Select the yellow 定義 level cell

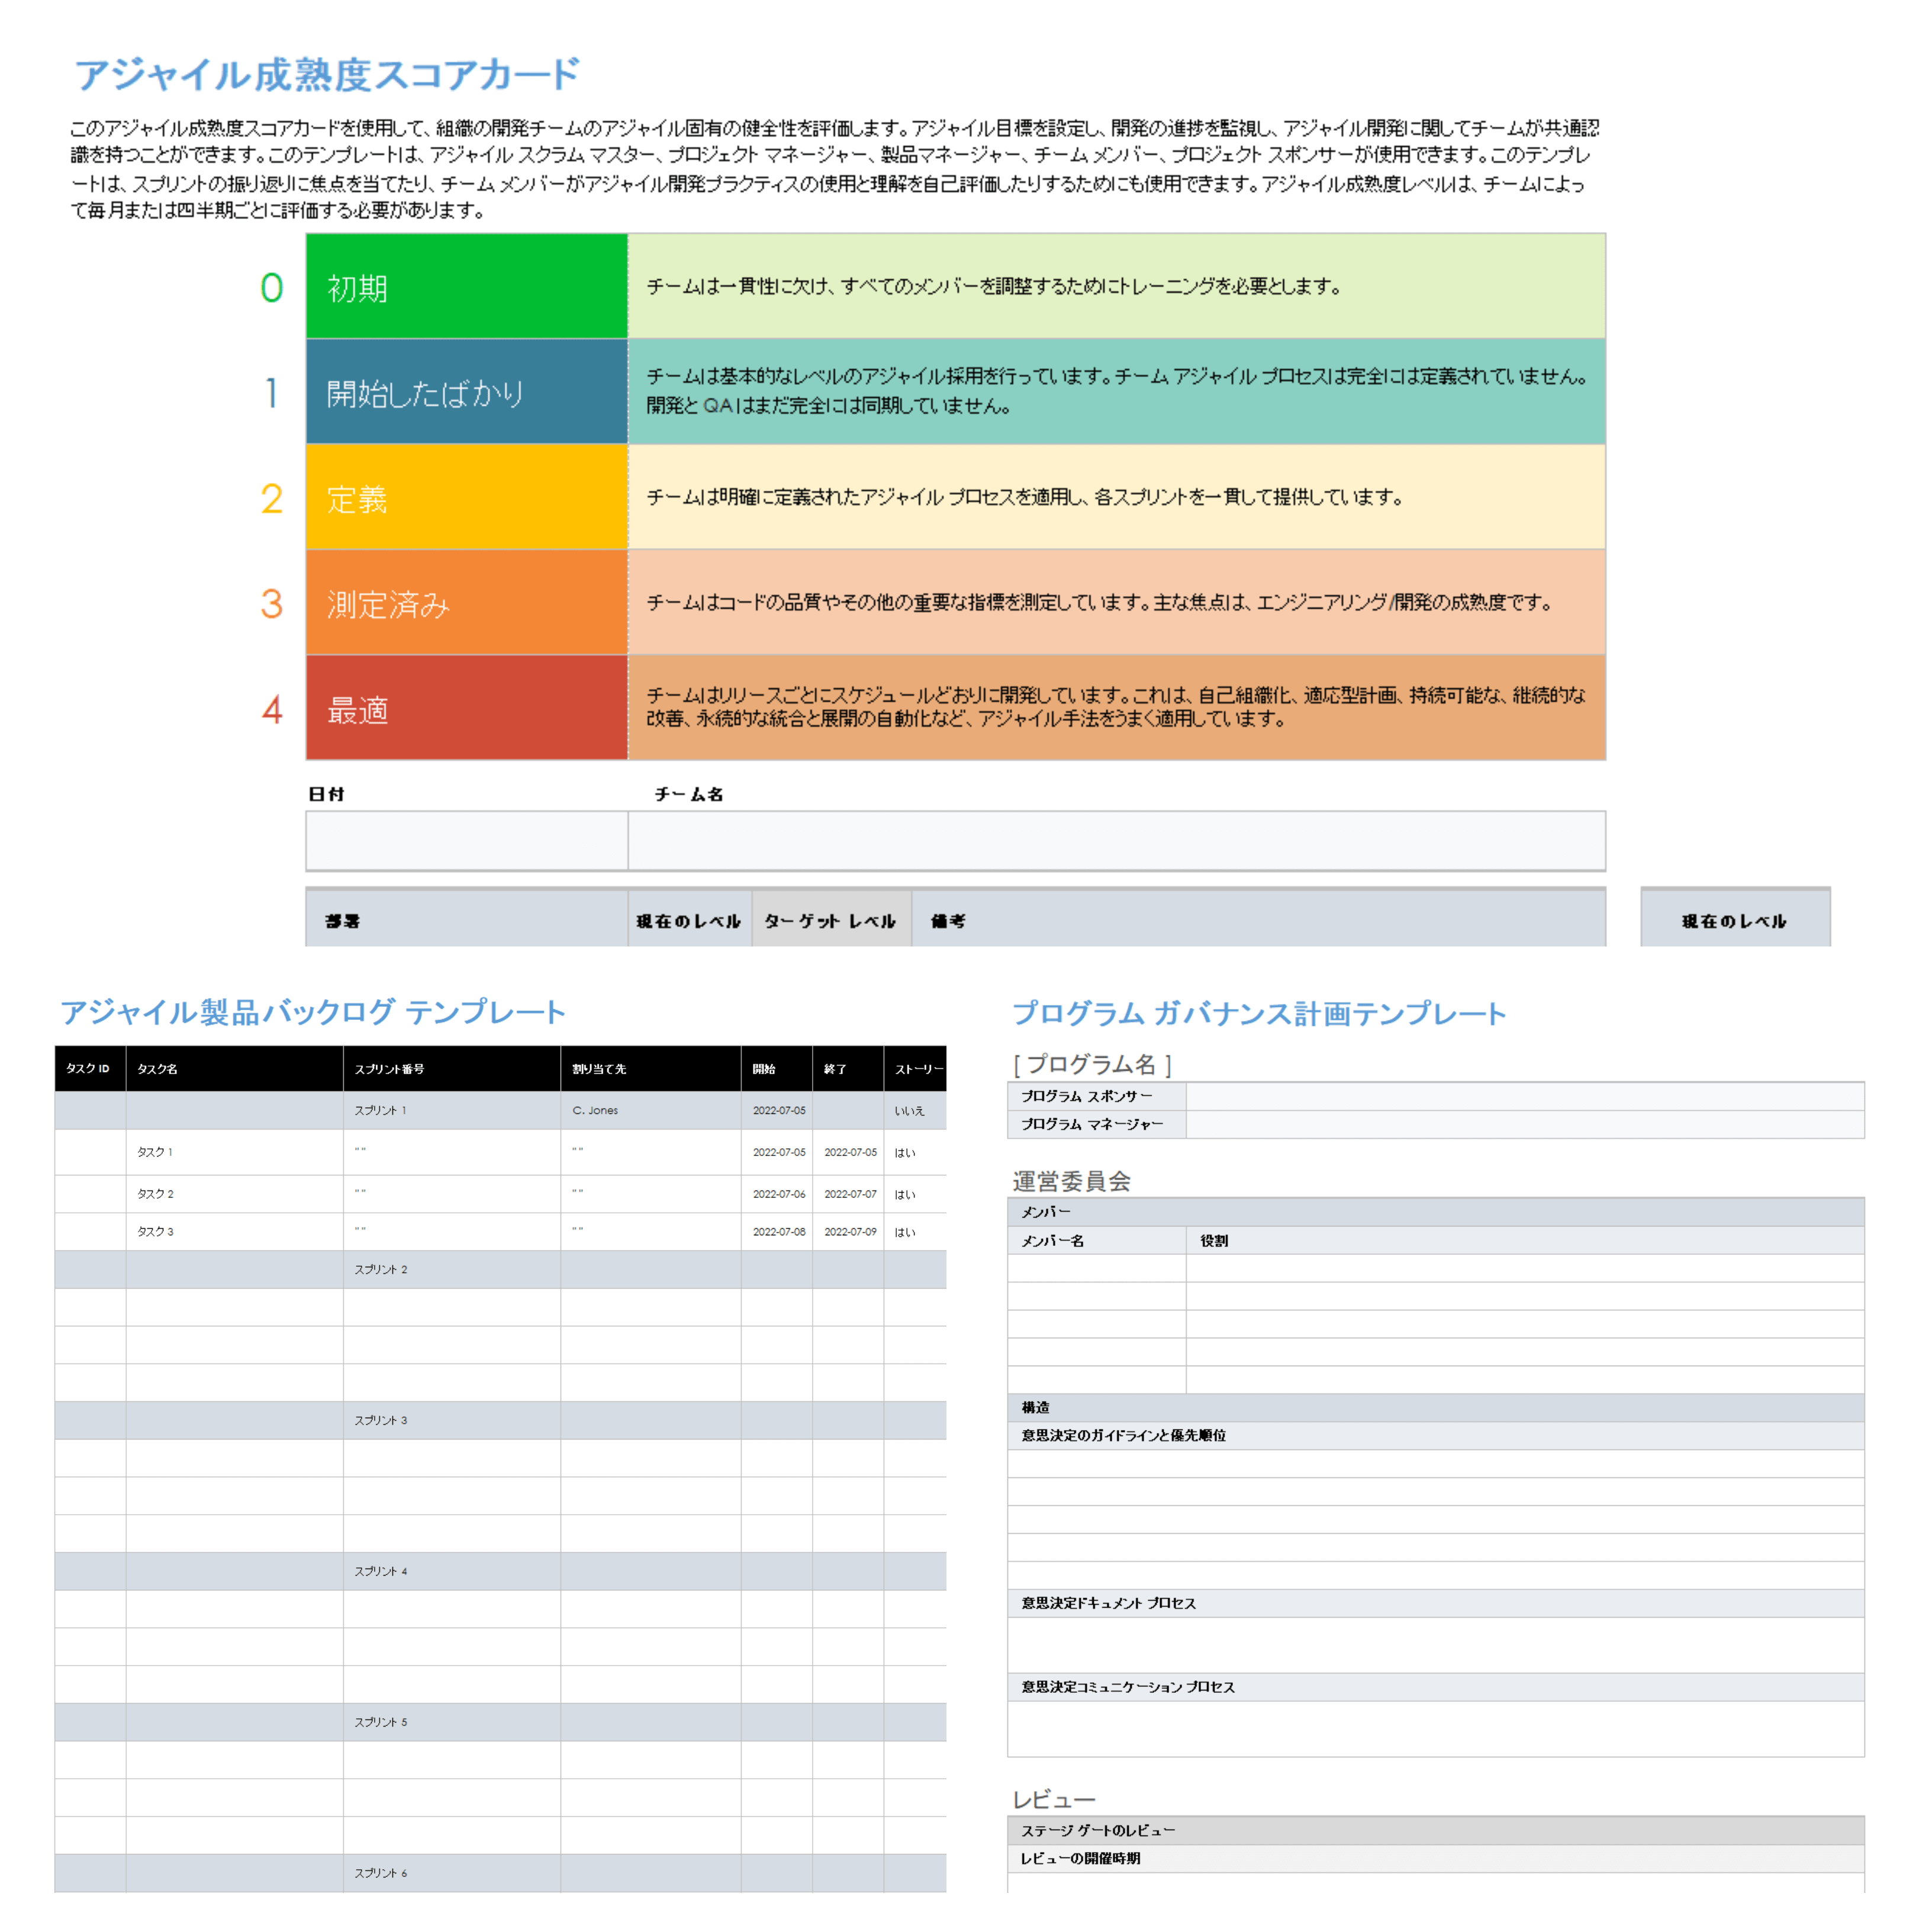click(x=466, y=497)
